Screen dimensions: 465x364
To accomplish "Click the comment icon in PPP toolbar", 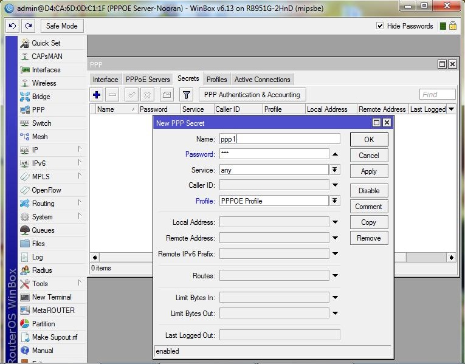I will coord(167,95).
